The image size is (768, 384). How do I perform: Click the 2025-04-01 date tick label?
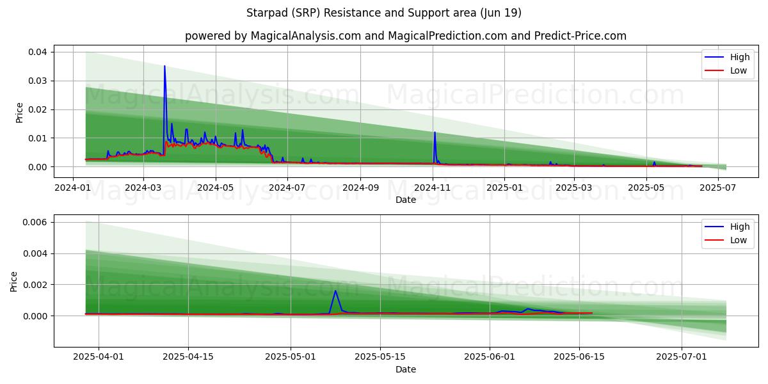click(x=99, y=357)
